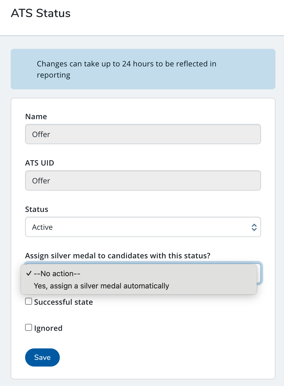
Task: Click the 'Assign silver medal' question label
Action: 117,256
